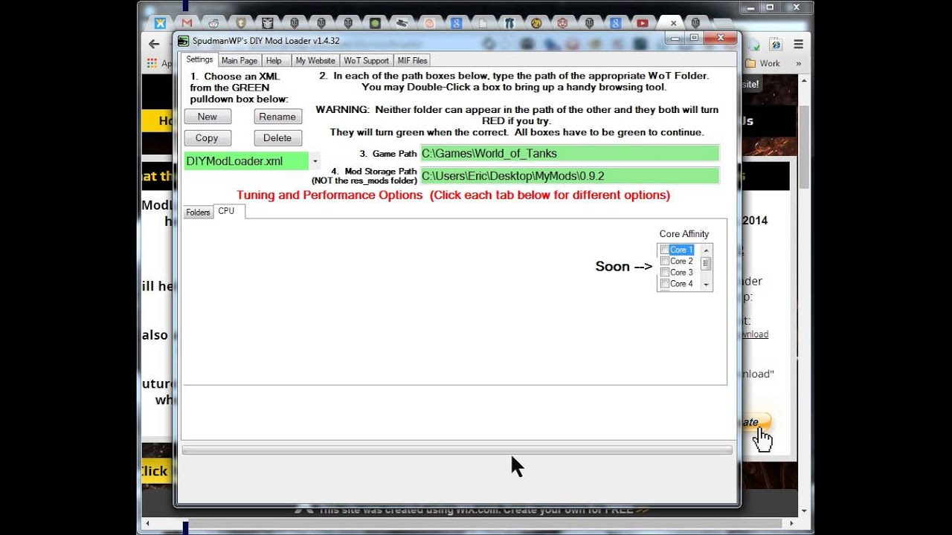Close the active Chrome tab
Image resolution: width=952 pixels, height=535 pixels.
click(673, 23)
